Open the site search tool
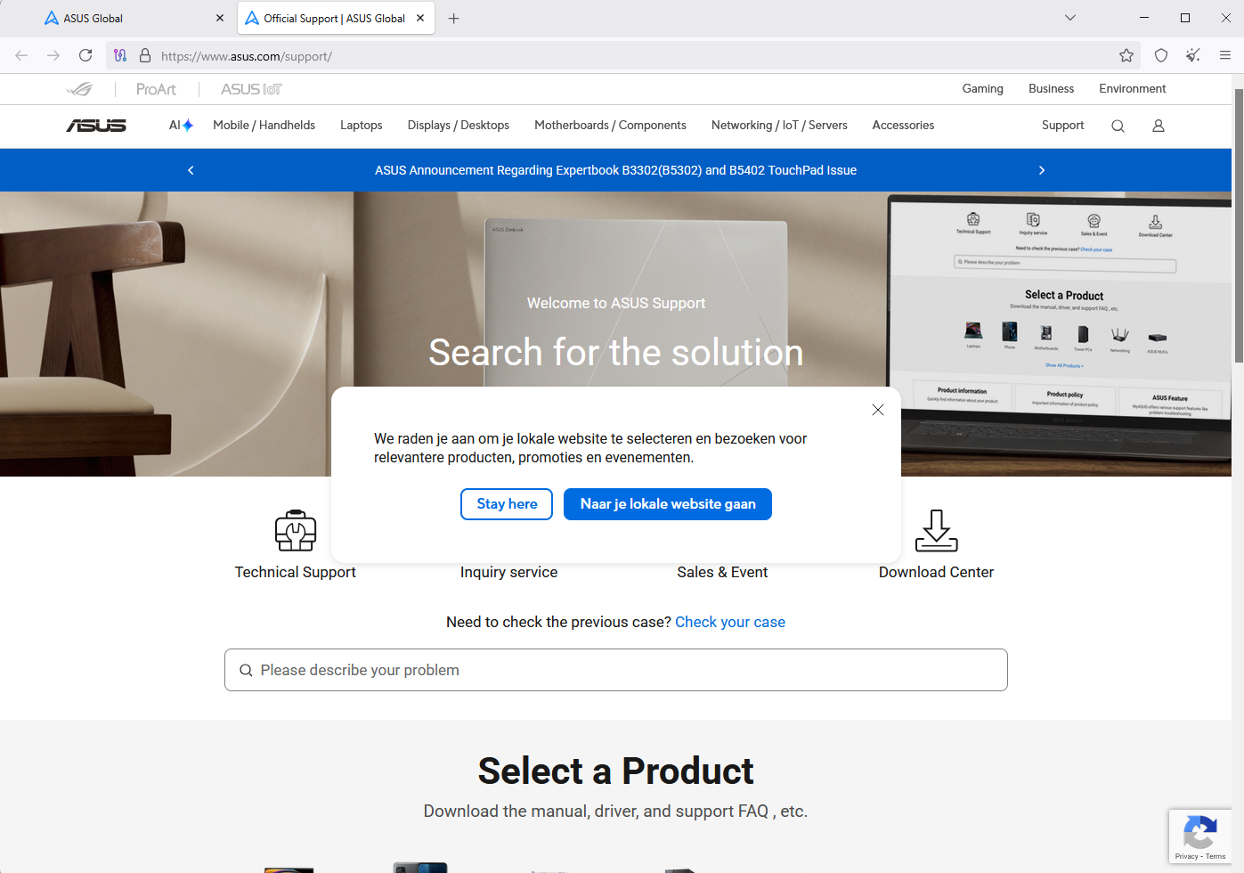The width and height of the screenshot is (1244, 873). click(x=1118, y=126)
